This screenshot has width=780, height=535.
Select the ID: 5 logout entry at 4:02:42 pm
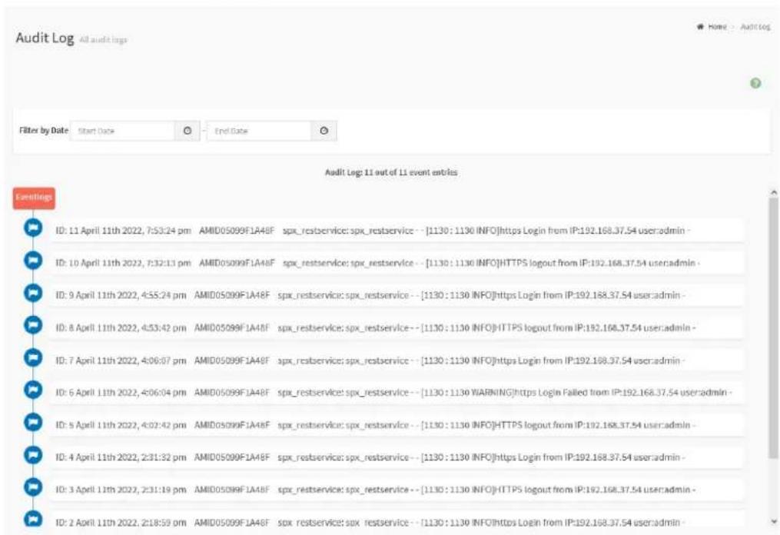(396, 425)
